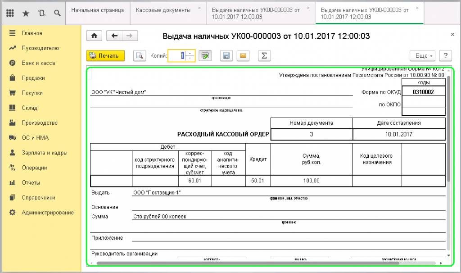Image resolution: width=461 pixels, height=273 pixels.
Task: Decrease copies with the down stepper arrow
Action: click(x=190, y=58)
